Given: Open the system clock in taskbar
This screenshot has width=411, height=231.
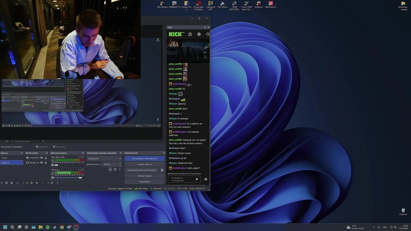Looking at the screenshot, I should pos(403,227).
